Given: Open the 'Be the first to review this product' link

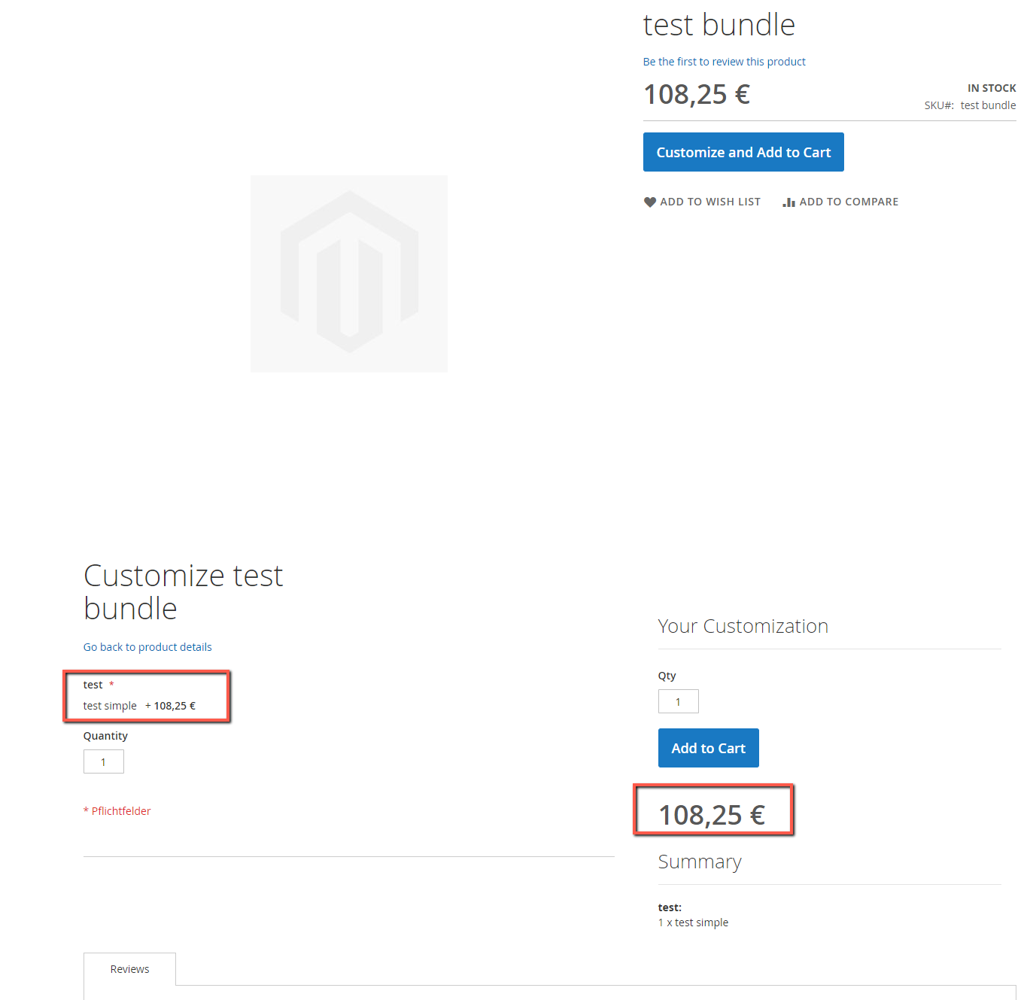Looking at the screenshot, I should [724, 61].
